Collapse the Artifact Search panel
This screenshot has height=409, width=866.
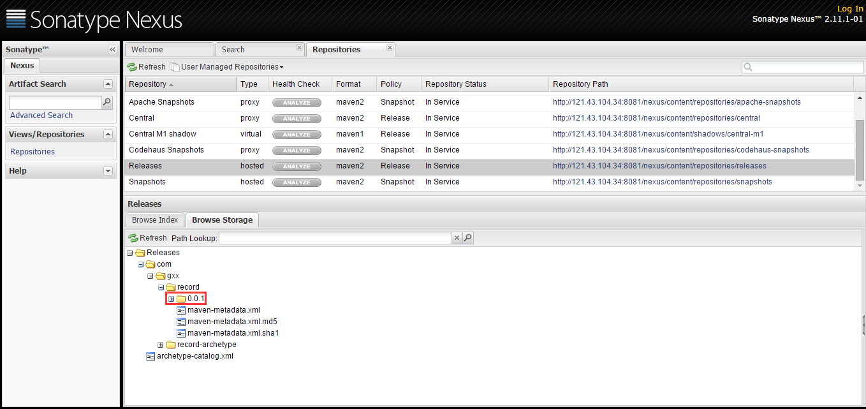coord(108,84)
